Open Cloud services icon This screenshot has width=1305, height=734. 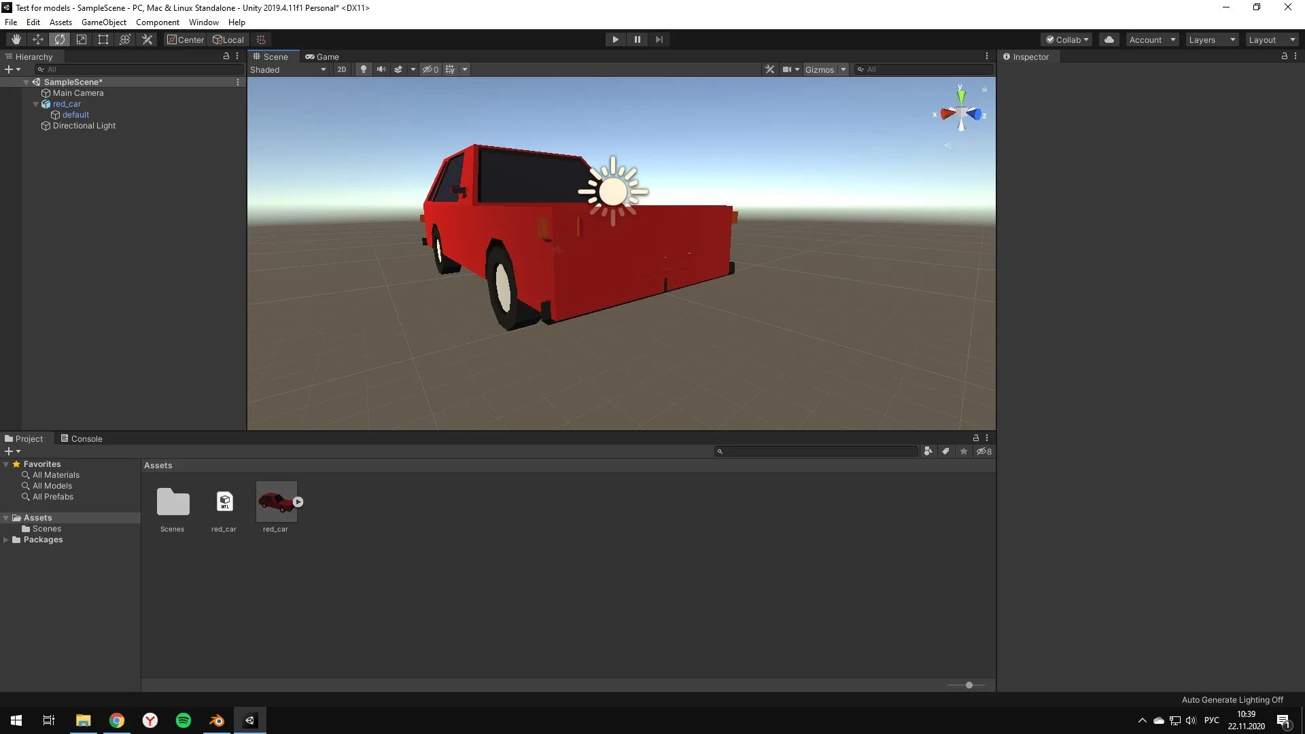[1109, 39]
